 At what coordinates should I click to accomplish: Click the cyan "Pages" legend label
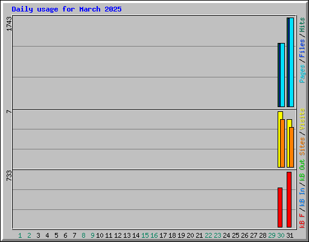tap(302, 74)
